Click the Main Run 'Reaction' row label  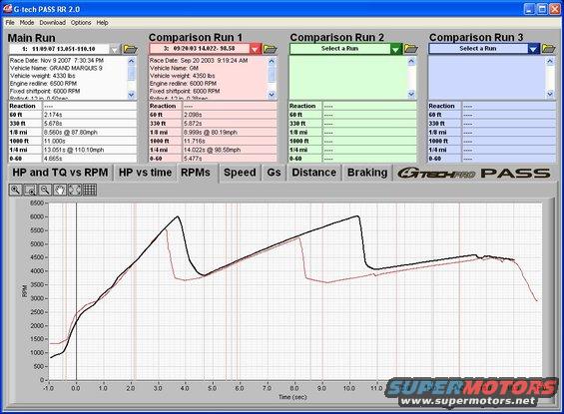[x=22, y=106]
